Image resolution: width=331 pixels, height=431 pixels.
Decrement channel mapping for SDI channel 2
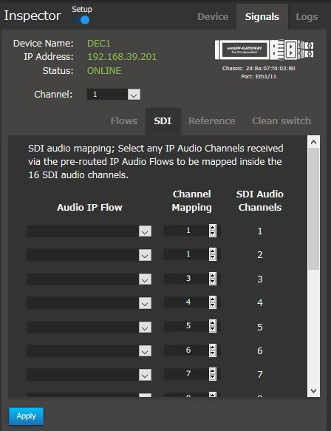pyautogui.click(x=212, y=257)
